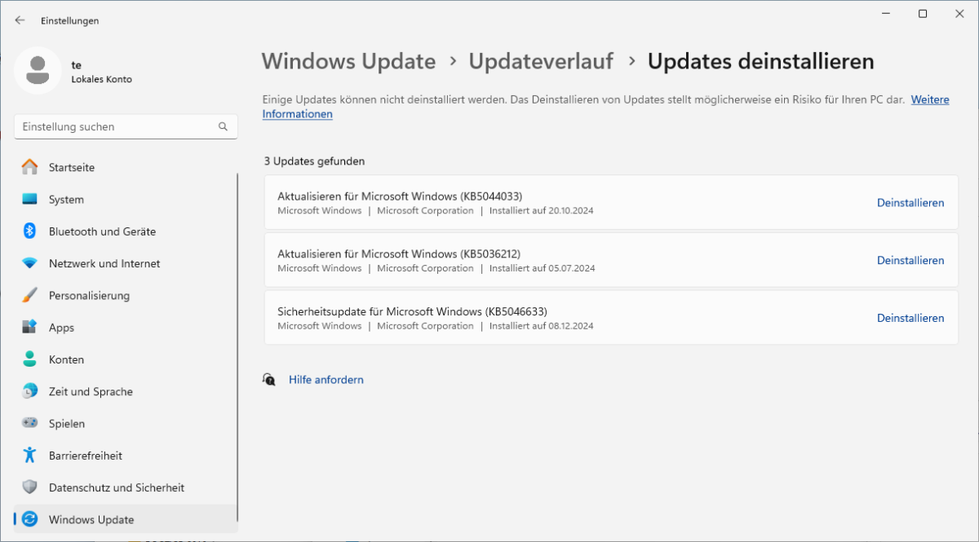Click the Barrierefreiheit accessibility icon
Viewport: 979px width, 542px height.
[30, 455]
